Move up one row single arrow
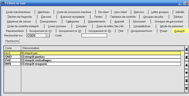This screenshot has width=189, height=96. click(187, 65)
